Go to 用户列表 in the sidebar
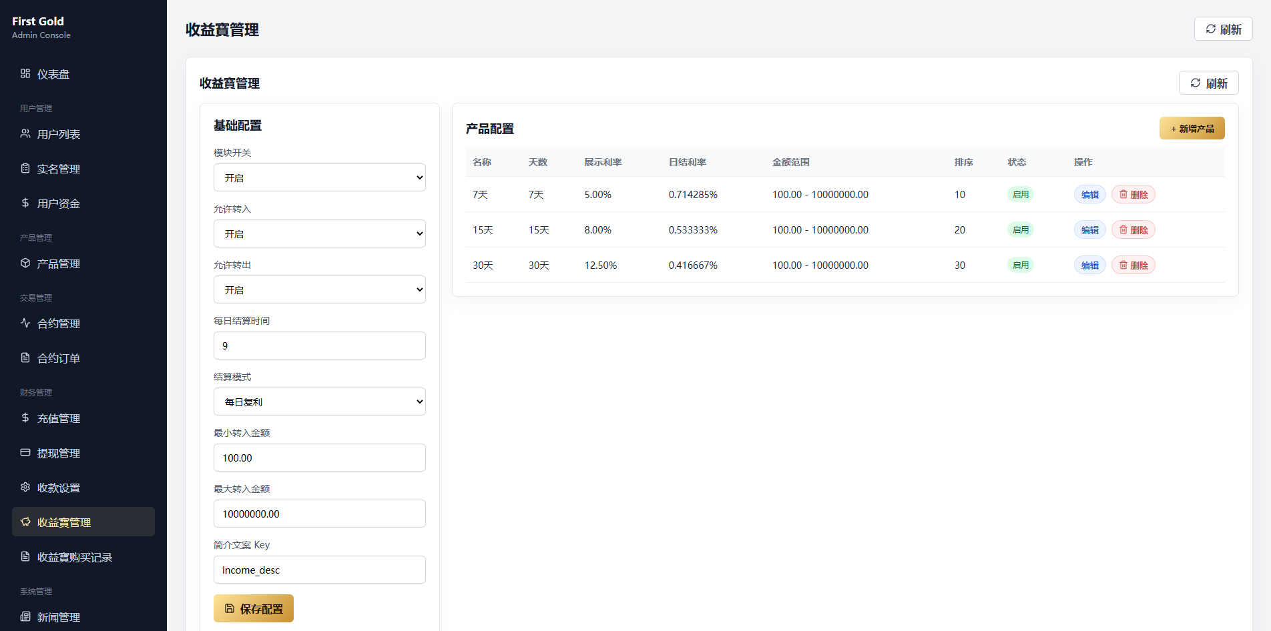Image resolution: width=1271 pixels, height=631 pixels. click(x=83, y=134)
